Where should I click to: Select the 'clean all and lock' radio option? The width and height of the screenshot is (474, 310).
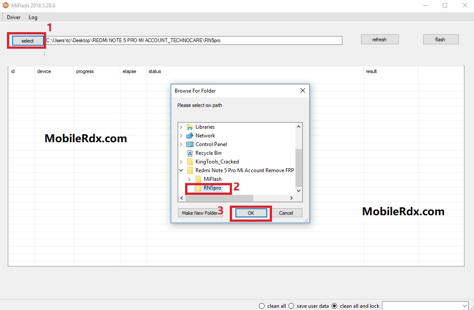335,306
